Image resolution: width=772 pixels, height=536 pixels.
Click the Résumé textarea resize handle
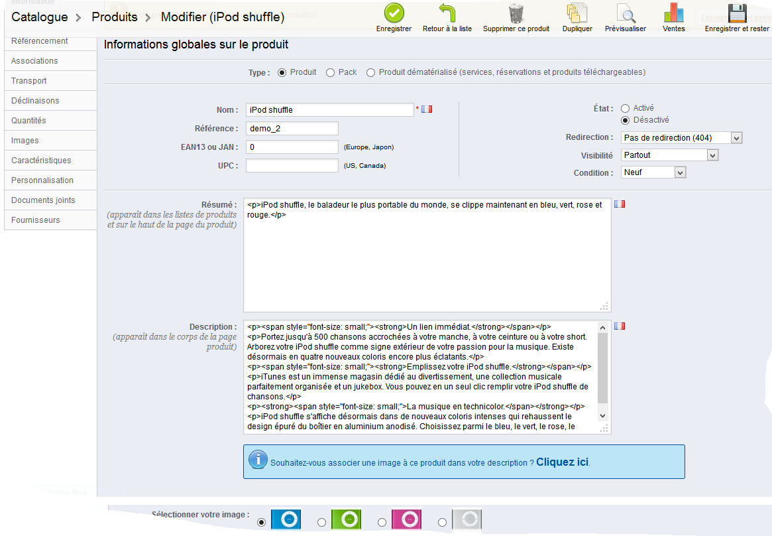click(x=604, y=306)
